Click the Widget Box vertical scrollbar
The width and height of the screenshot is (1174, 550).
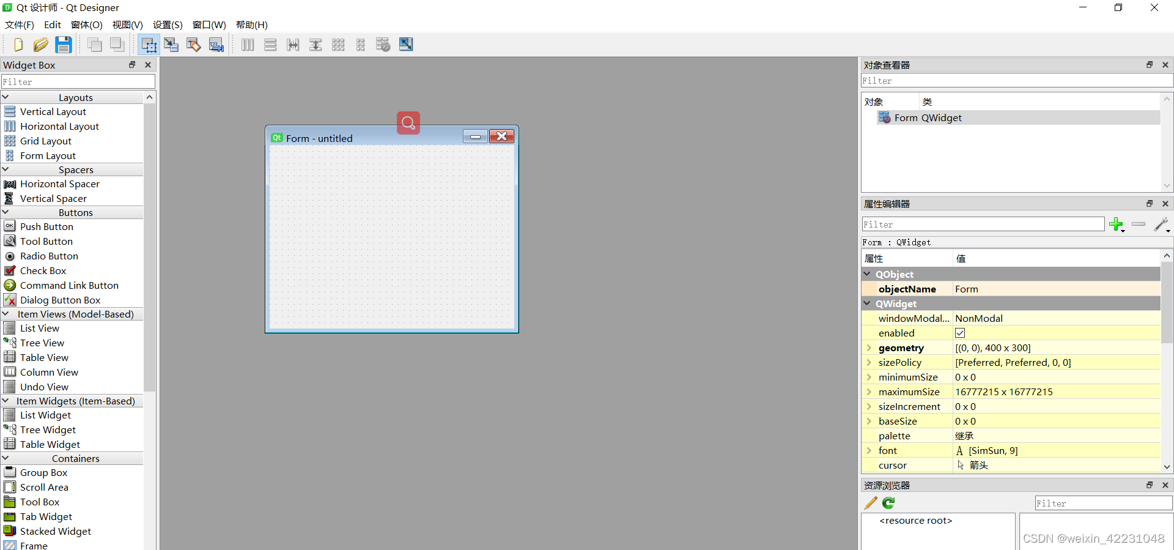coord(150,248)
